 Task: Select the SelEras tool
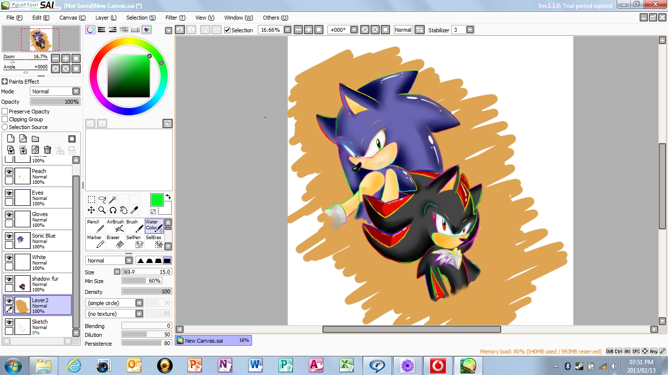[154, 241]
